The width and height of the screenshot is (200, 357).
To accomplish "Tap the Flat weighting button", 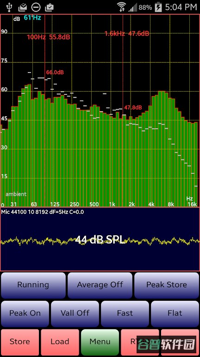I will 175,313.
